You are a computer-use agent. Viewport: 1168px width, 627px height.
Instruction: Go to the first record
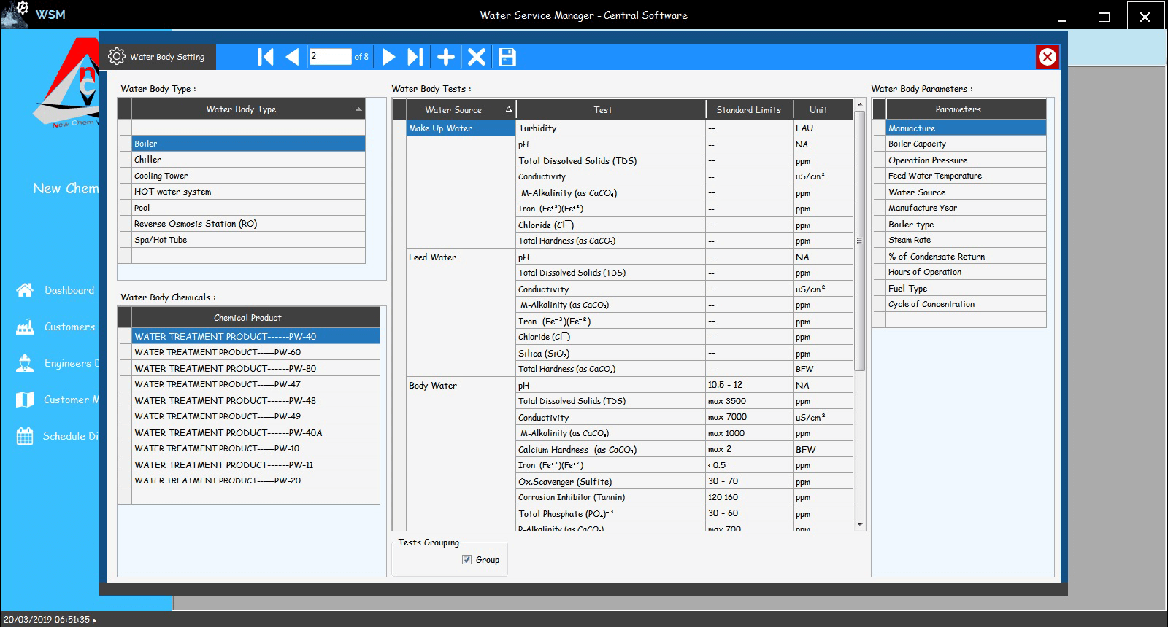pos(266,57)
